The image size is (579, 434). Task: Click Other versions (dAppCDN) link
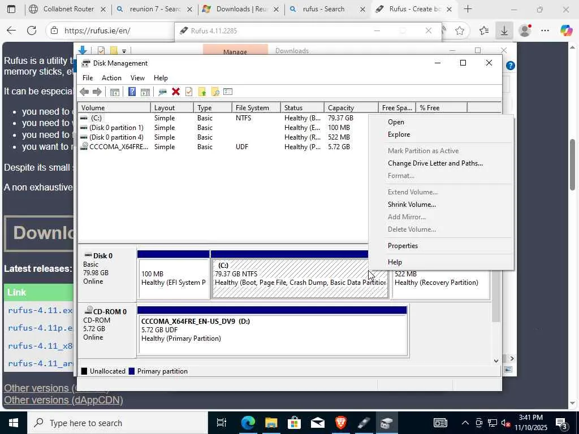(x=63, y=400)
